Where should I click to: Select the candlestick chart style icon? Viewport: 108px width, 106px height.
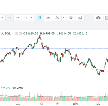tap(39, 18)
